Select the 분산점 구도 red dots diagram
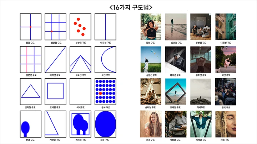 [x=80, y=27]
